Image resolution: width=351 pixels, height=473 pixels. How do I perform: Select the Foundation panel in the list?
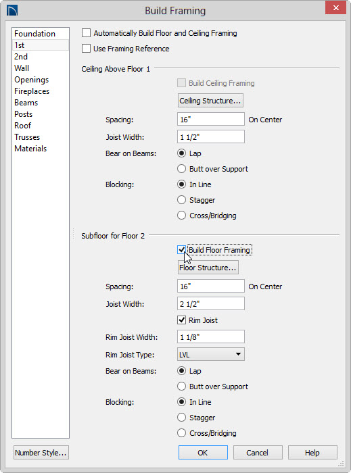point(41,34)
